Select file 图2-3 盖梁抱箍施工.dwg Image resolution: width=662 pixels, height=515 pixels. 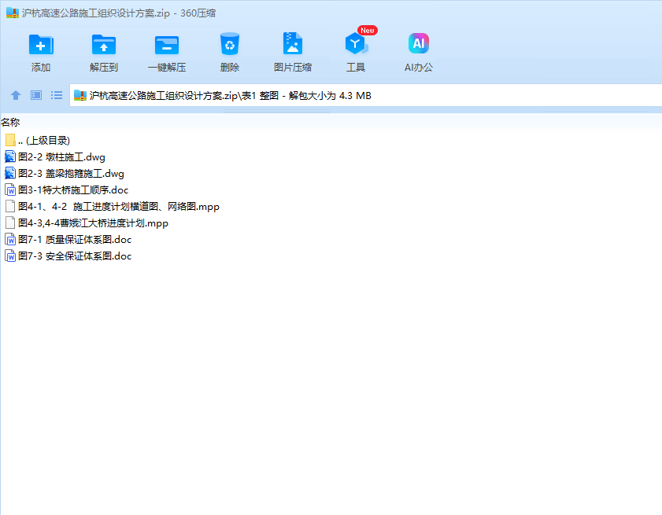point(65,173)
